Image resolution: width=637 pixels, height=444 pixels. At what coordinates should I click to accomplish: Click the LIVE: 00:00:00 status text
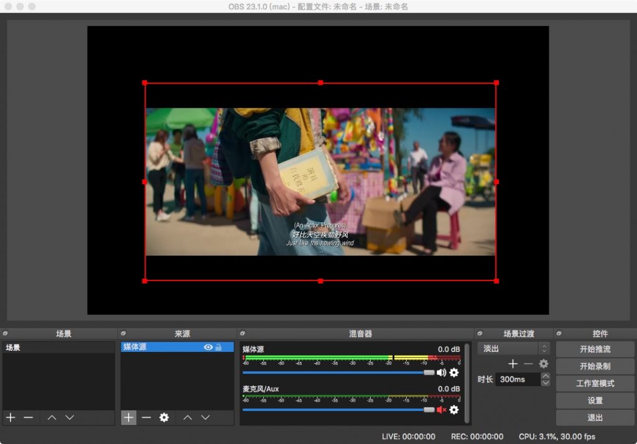[x=408, y=437]
